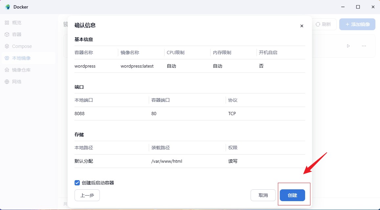The width and height of the screenshot is (380, 210).
Task: Click the Compose layers icon
Action: (7, 46)
